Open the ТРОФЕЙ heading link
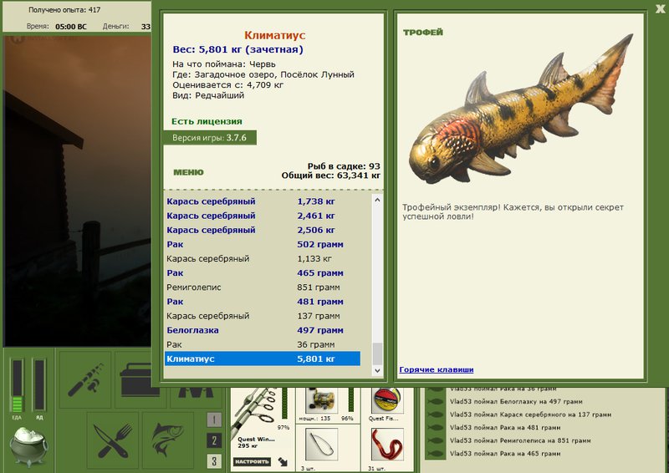The image size is (669, 473). pos(423,33)
